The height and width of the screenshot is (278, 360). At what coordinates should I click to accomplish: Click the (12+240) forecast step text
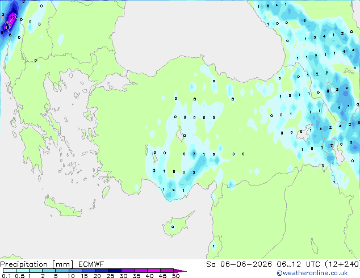click(x=342, y=264)
